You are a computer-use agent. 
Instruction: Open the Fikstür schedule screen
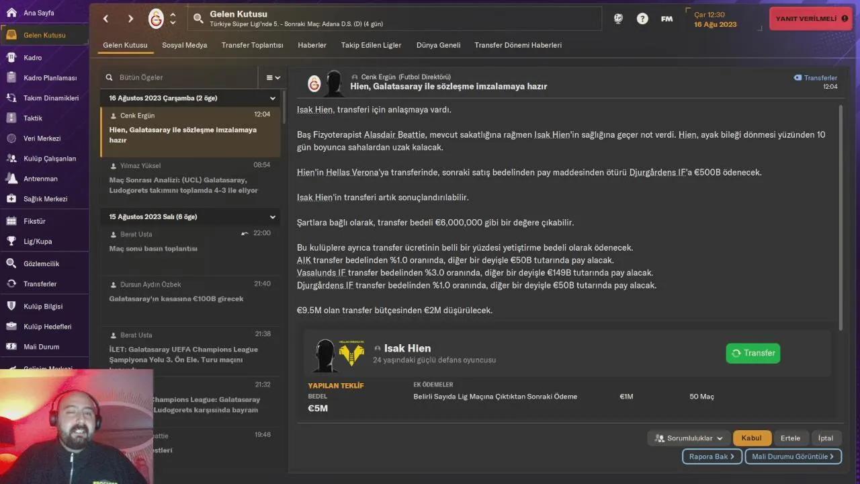pyautogui.click(x=44, y=221)
